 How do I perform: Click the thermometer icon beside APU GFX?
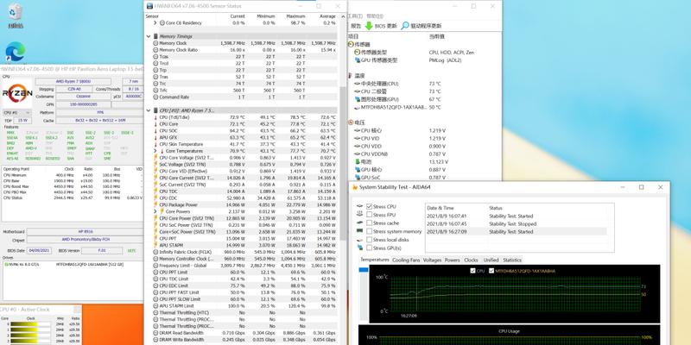pyautogui.click(x=155, y=137)
